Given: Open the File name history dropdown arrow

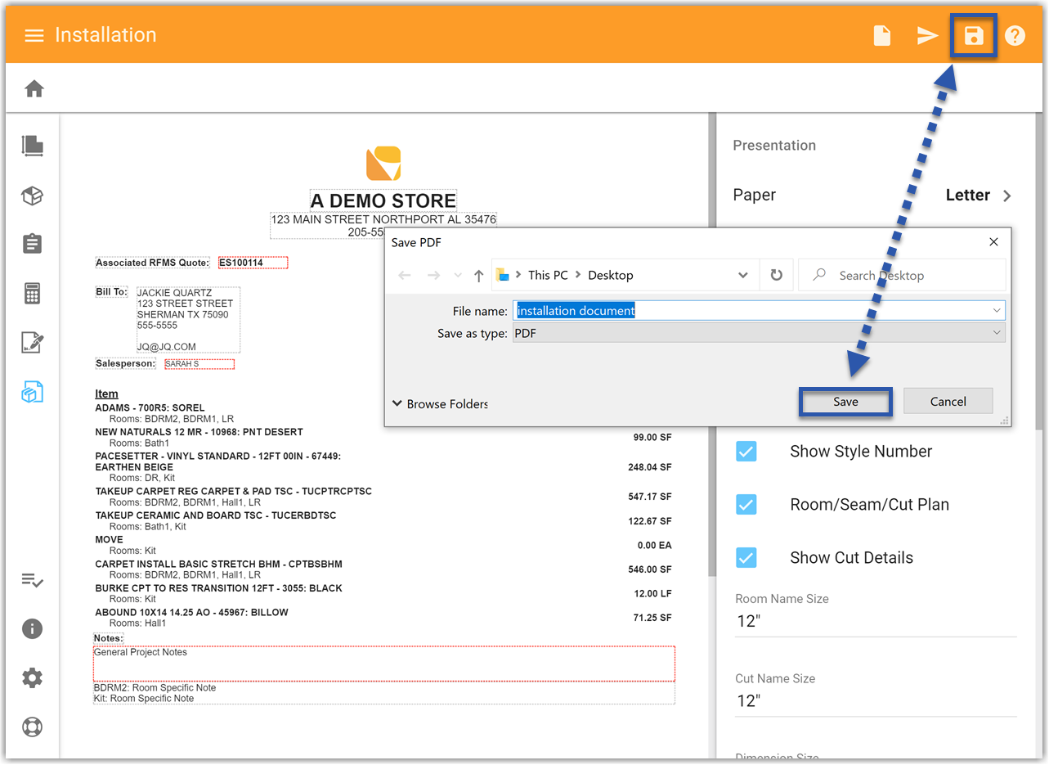Looking at the screenshot, I should pyautogui.click(x=997, y=311).
